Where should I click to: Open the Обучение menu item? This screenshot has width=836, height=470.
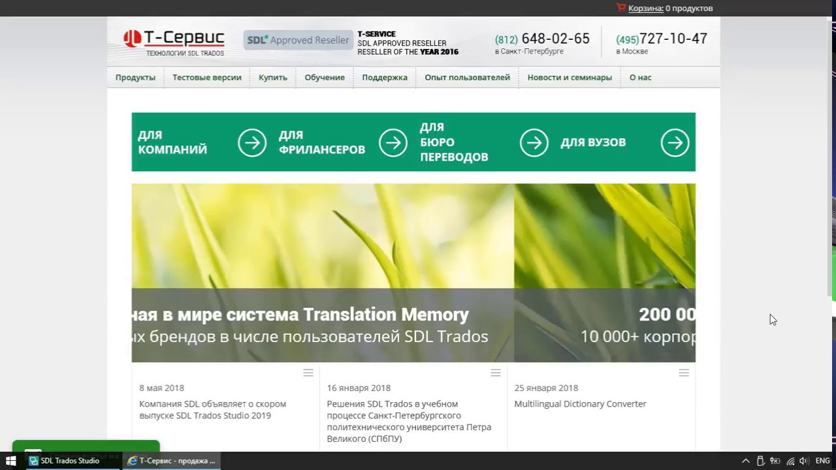pyautogui.click(x=325, y=77)
